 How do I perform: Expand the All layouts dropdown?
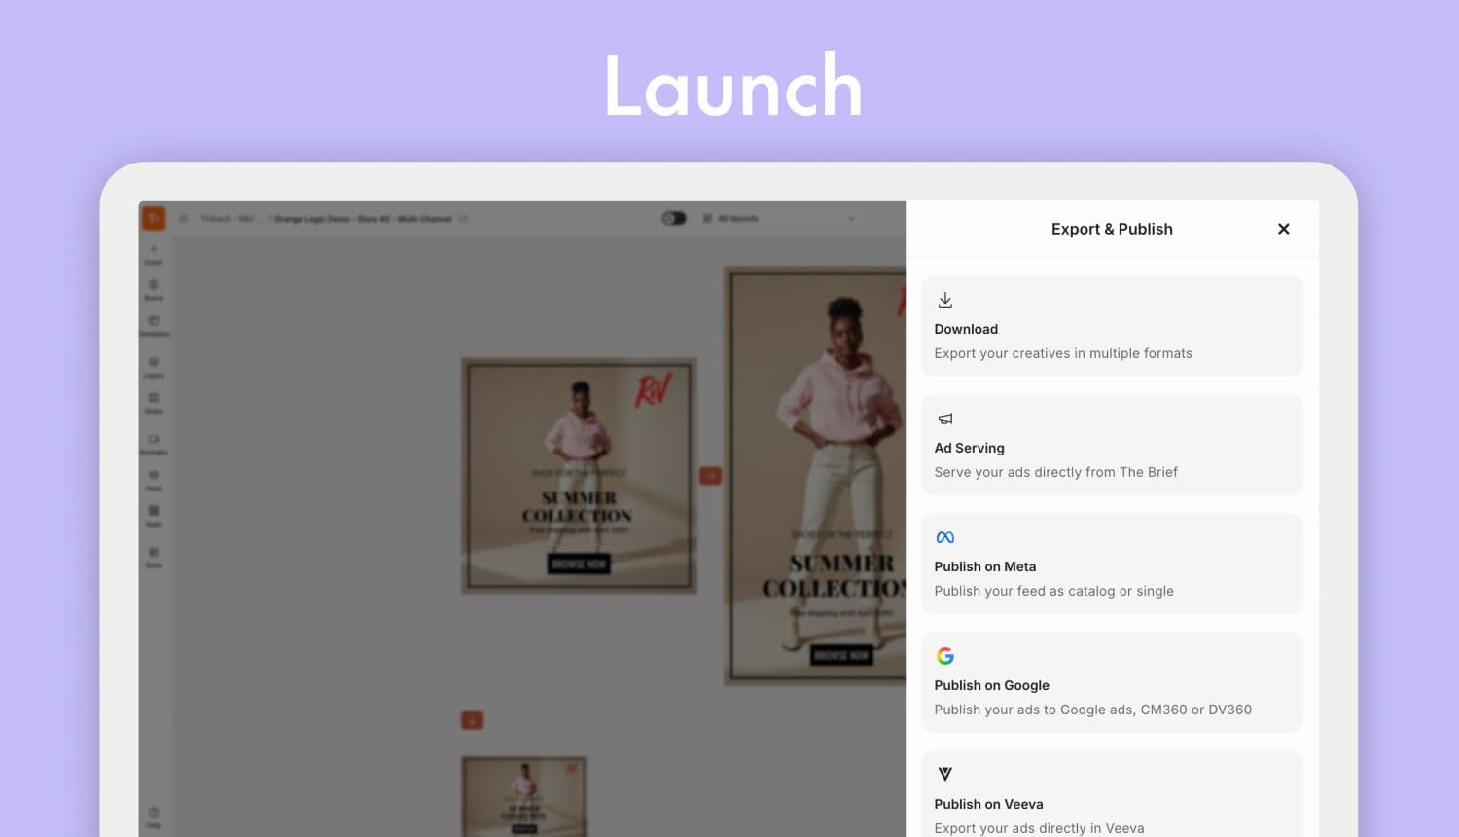click(778, 218)
